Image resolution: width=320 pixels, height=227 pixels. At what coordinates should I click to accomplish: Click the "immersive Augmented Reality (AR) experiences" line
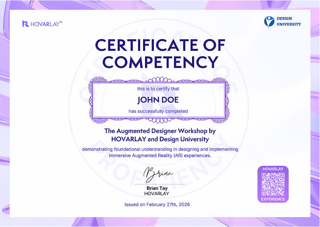(x=160, y=155)
